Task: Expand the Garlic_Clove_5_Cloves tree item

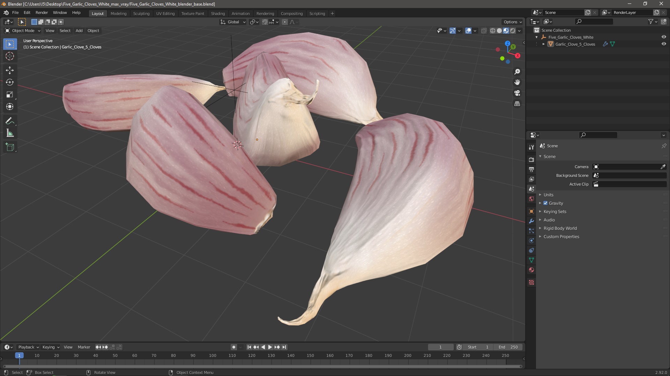Action: (x=543, y=44)
